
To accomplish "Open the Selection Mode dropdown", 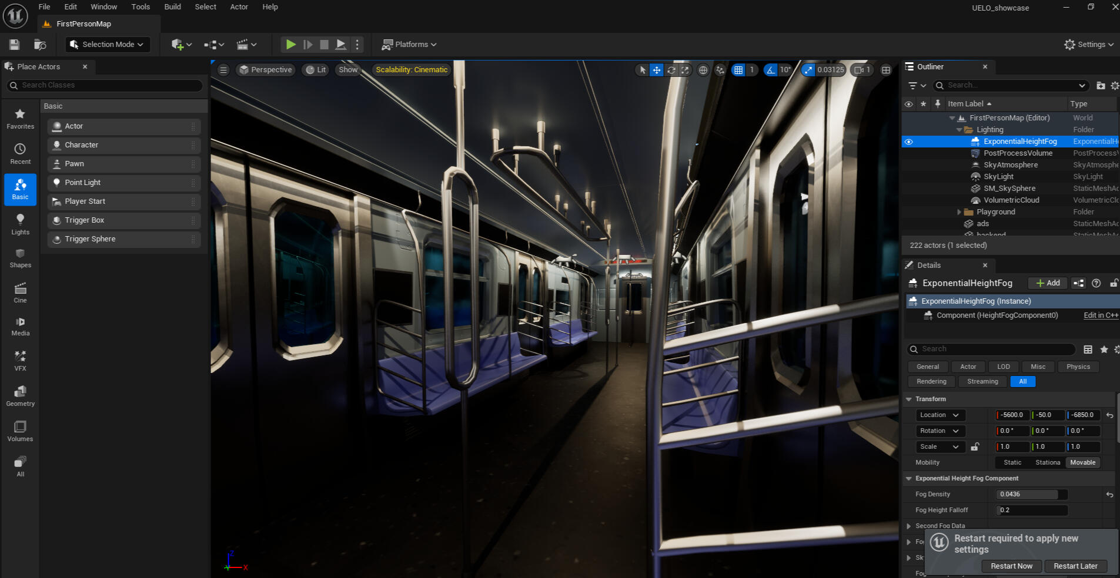I will coord(106,45).
